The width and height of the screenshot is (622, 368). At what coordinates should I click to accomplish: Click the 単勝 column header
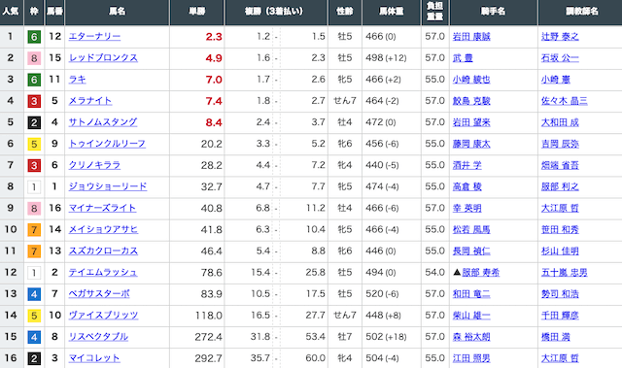pyautogui.click(x=197, y=12)
